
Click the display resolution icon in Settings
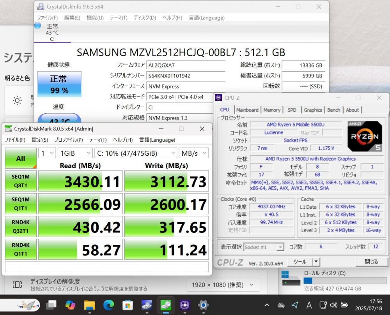pyautogui.click(x=17, y=285)
